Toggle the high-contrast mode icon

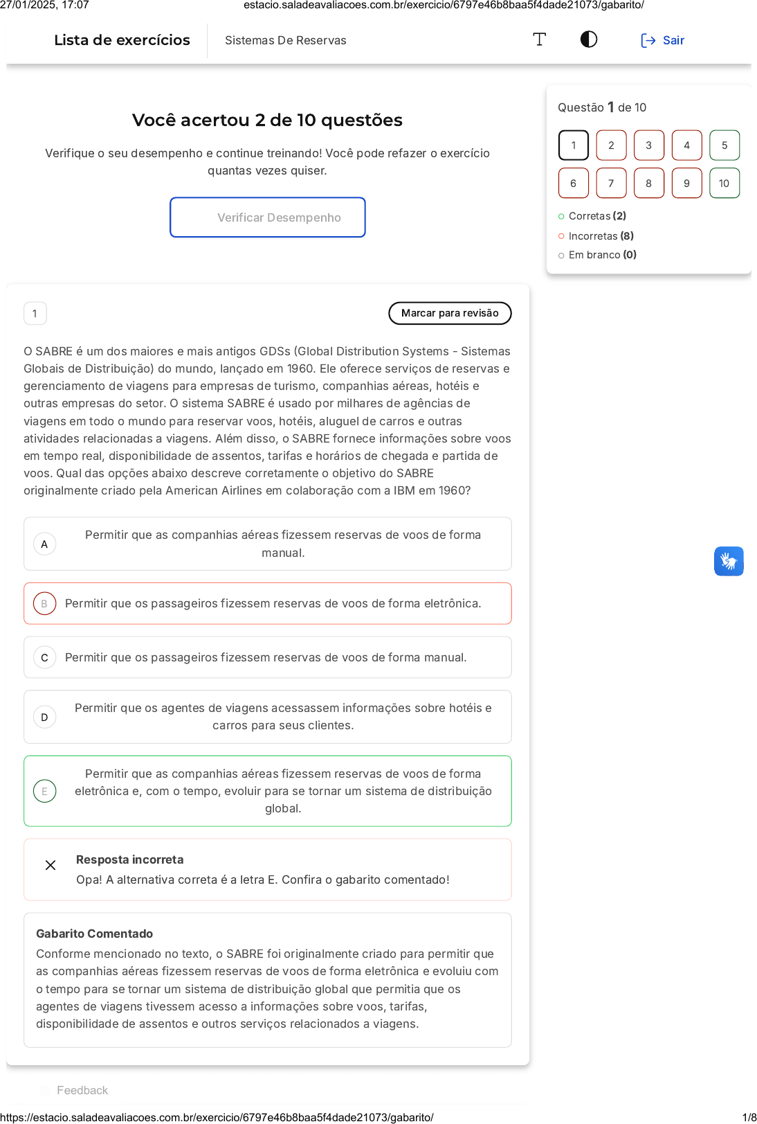pos(589,39)
